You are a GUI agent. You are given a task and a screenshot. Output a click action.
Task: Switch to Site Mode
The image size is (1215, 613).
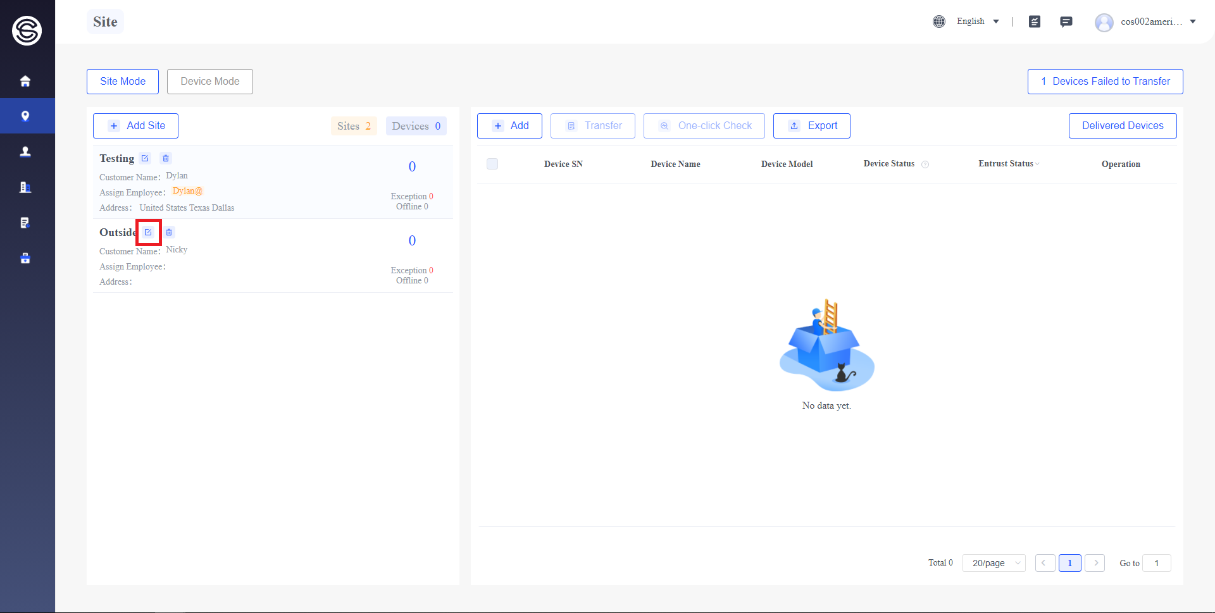point(123,82)
